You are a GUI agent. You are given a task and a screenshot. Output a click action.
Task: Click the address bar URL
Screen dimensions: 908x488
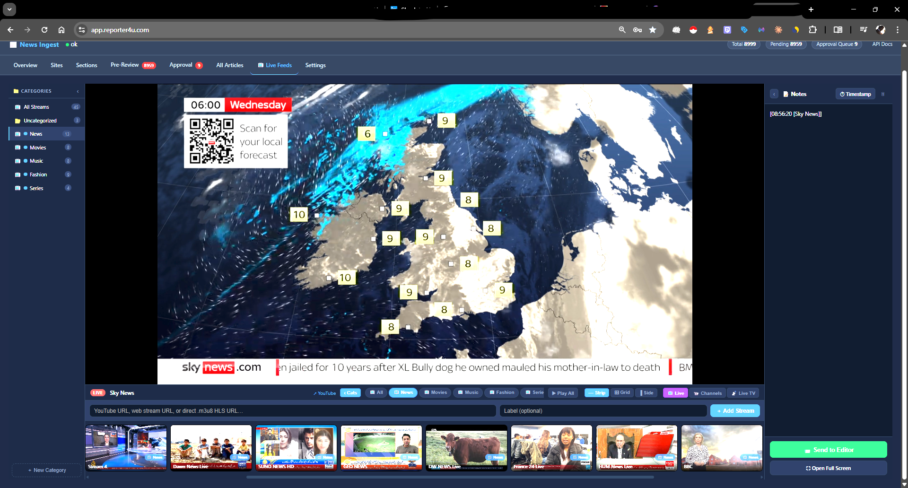click(120, 30)
